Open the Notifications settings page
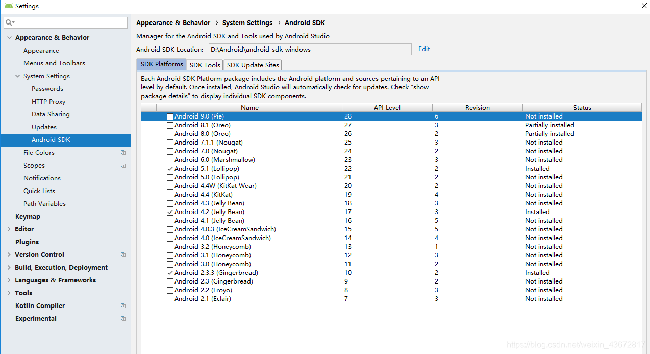This screenshot has width=650, height=354. (42, 178)
